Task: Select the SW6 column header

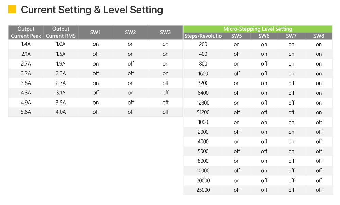Action: [x=264, y=36]
